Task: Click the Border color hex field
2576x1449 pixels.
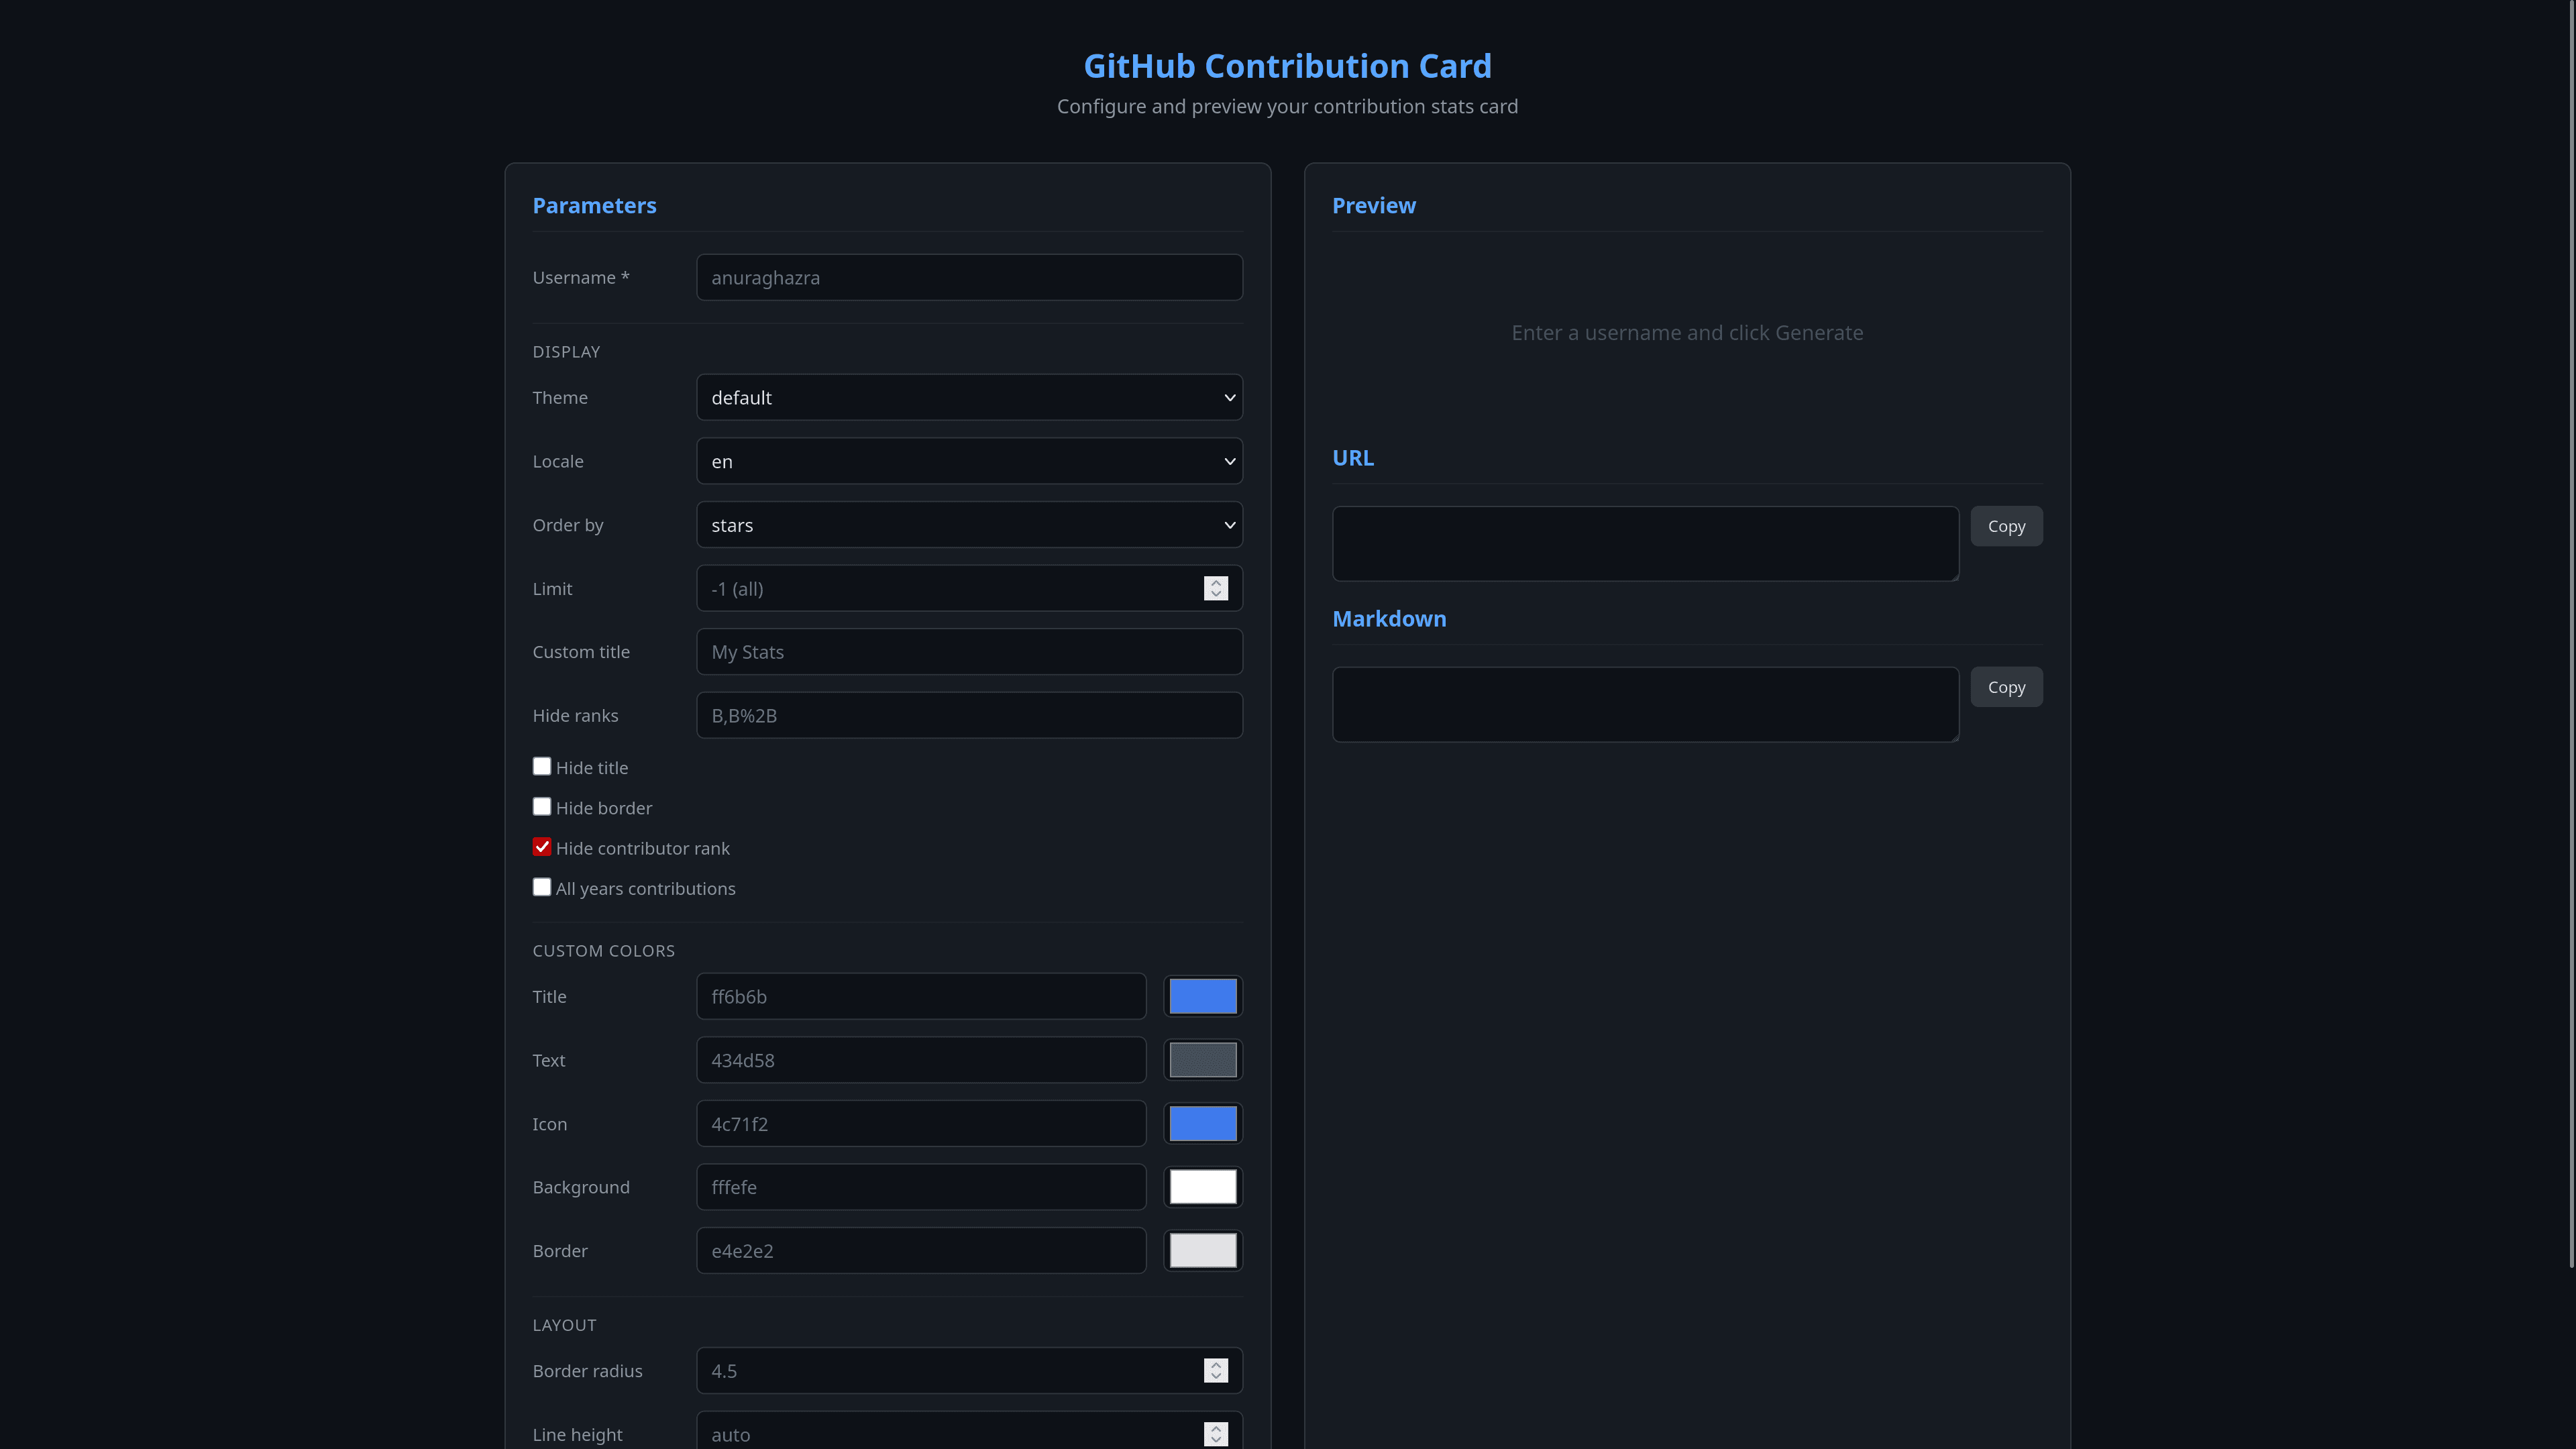Action: pyautogui.click(x=921, y=1251)
